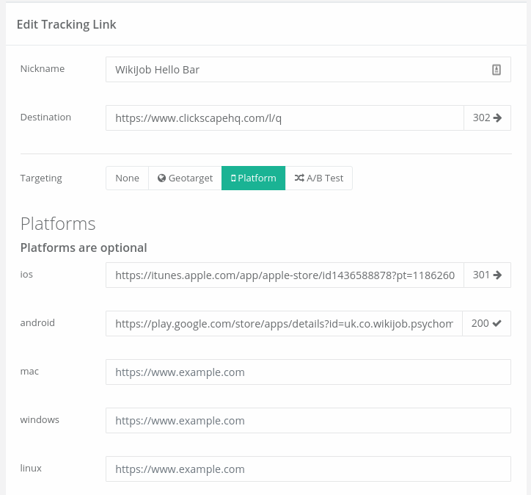Click the contact card icon in Nickname field
This screenshot has height=495, width=531.
point(497,70)
